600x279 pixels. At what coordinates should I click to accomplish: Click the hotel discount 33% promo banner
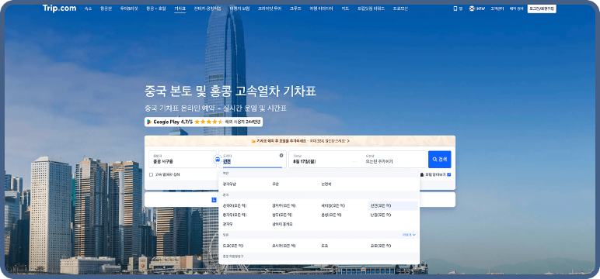click(x=300, y=141)
